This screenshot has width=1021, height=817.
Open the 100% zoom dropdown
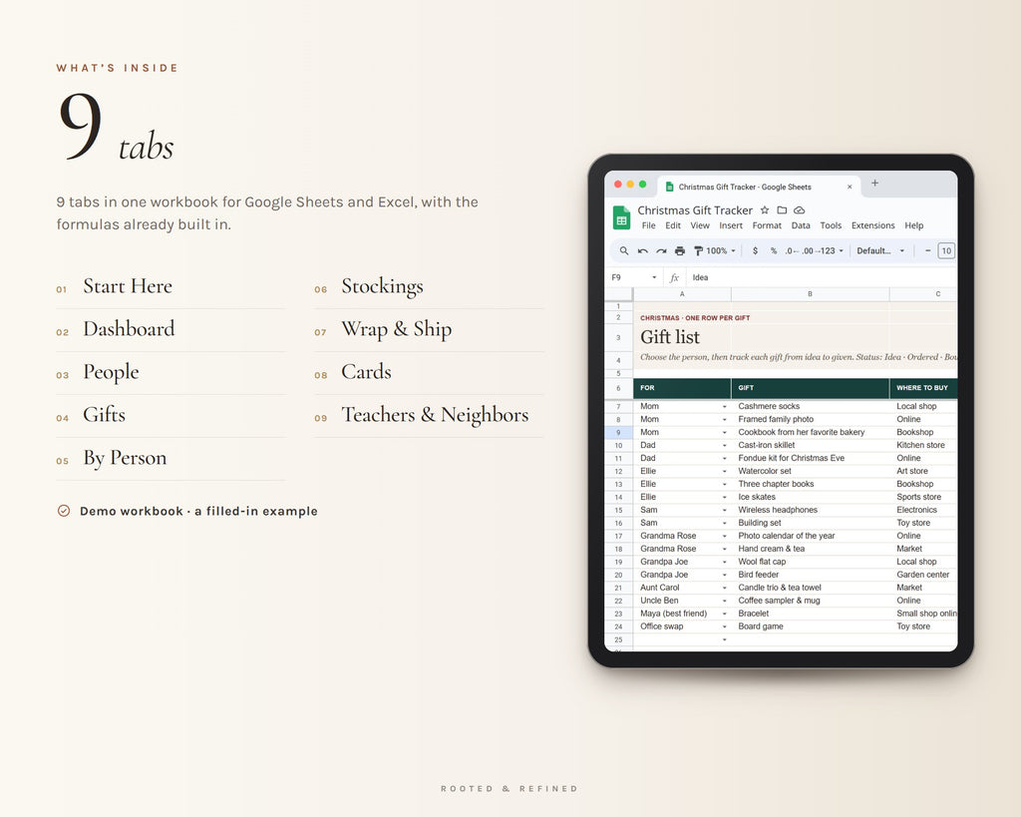[x=721, y=250]
